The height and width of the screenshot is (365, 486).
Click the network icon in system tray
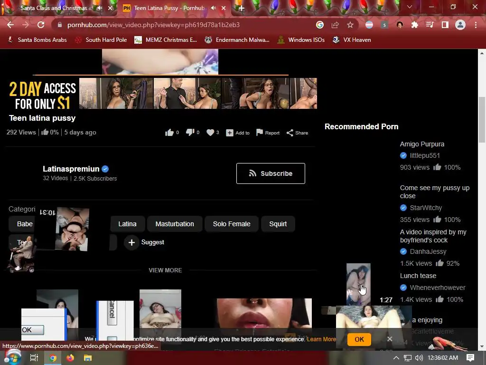pyautogui.click(x=408, y=358)
